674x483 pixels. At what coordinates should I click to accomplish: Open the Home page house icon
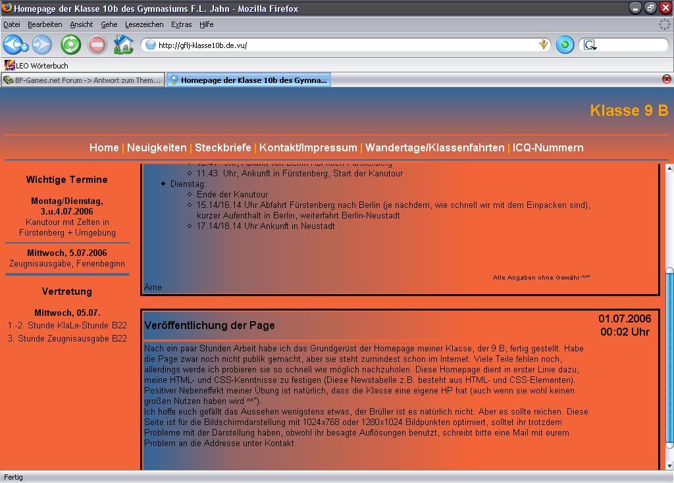pos(123,45)
